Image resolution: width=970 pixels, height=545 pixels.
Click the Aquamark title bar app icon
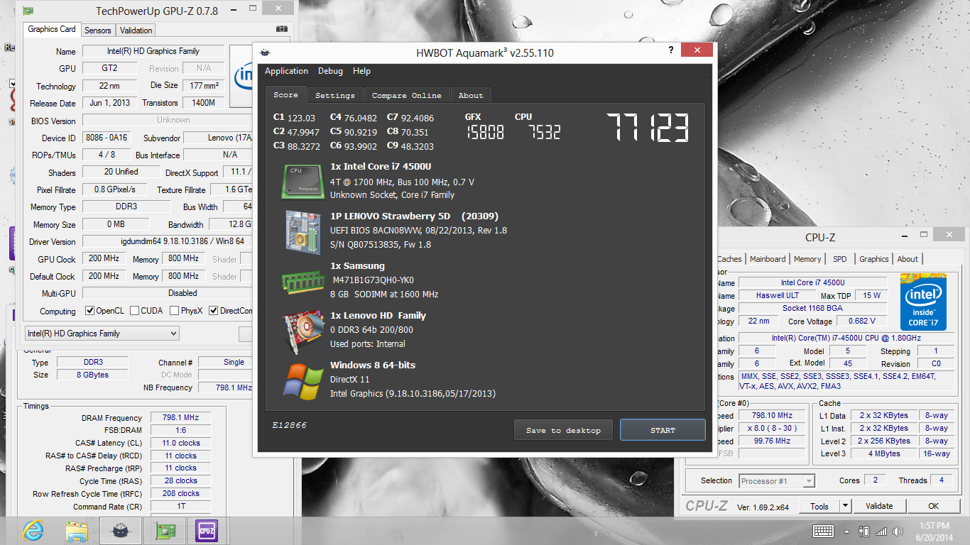(x=265, y=53)
